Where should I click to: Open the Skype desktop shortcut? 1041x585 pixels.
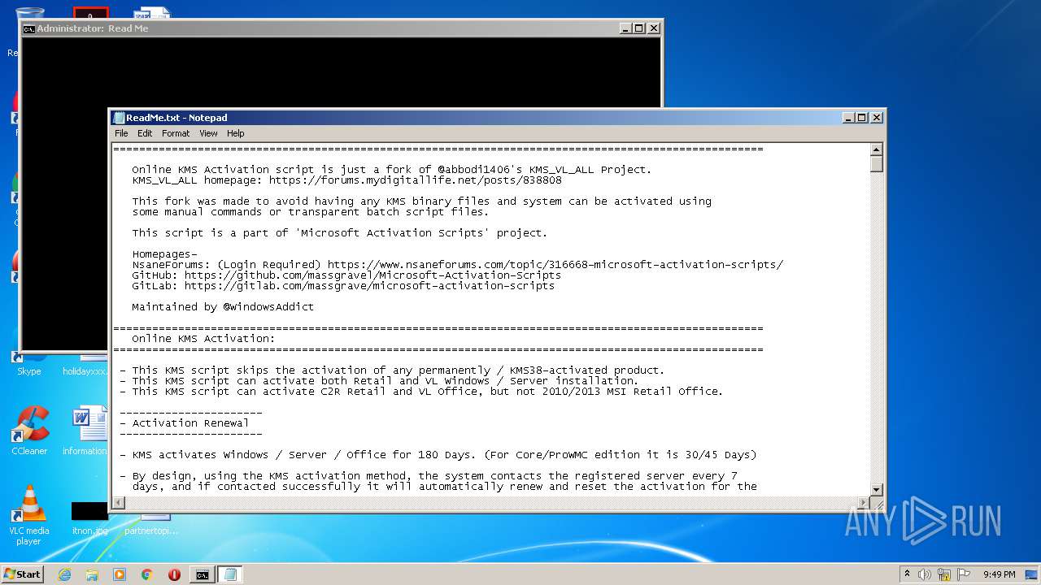click(29, 365)
